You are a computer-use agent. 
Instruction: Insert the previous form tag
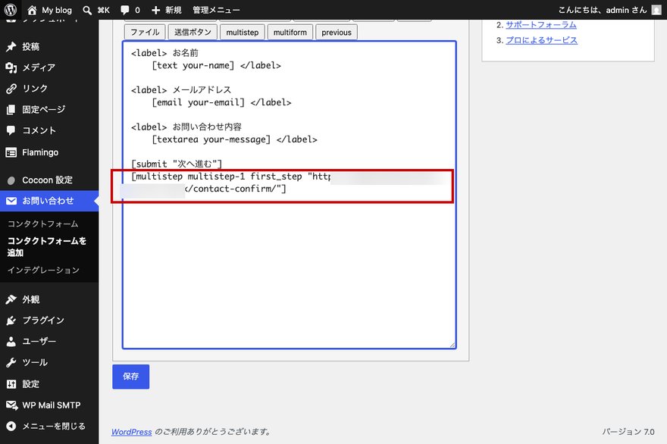pos(337,33)
